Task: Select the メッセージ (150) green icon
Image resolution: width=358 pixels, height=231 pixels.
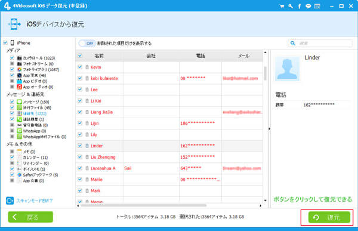Action: pyautogui.click(x=20, y=102)
